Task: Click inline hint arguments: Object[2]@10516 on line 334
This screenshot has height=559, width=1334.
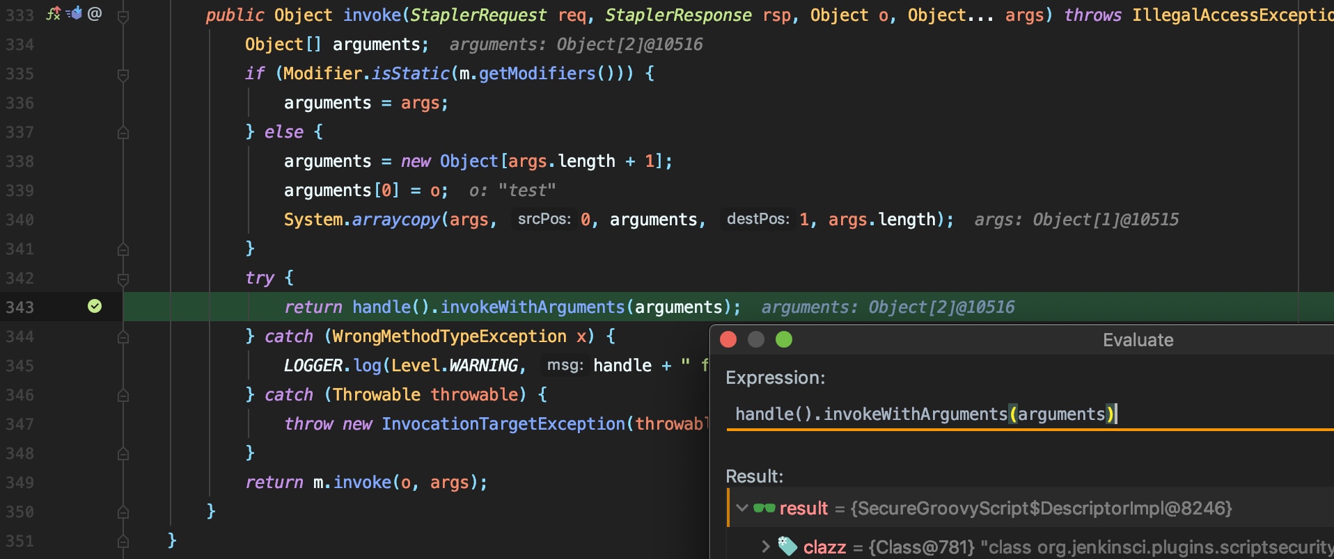Action: point(576,44)
